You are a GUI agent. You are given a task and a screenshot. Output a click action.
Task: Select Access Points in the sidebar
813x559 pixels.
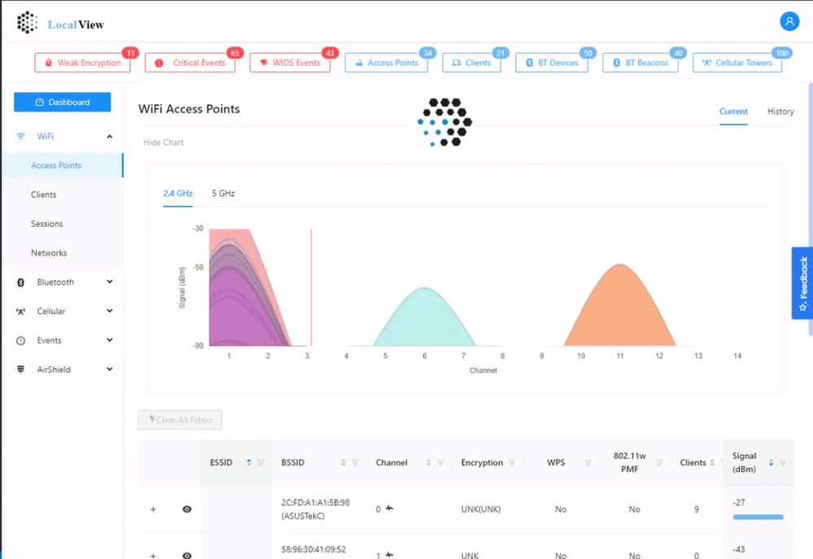tap(63, 165)
